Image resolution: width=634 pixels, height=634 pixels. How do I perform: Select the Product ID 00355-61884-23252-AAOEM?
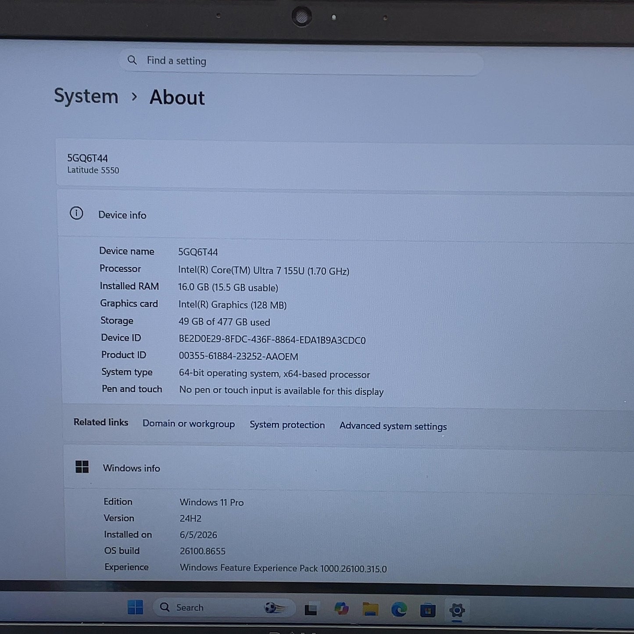pyautogui.click(x=239, y=356)
